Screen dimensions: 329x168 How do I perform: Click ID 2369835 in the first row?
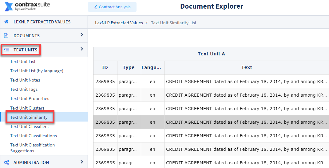click(x=105, y=82)
